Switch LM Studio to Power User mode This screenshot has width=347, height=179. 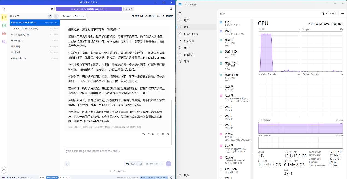(52, 177)
